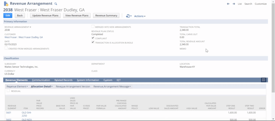
Task: Toggle Transaction Is Allocation Bundle checkbox
Action: point(93,42)
